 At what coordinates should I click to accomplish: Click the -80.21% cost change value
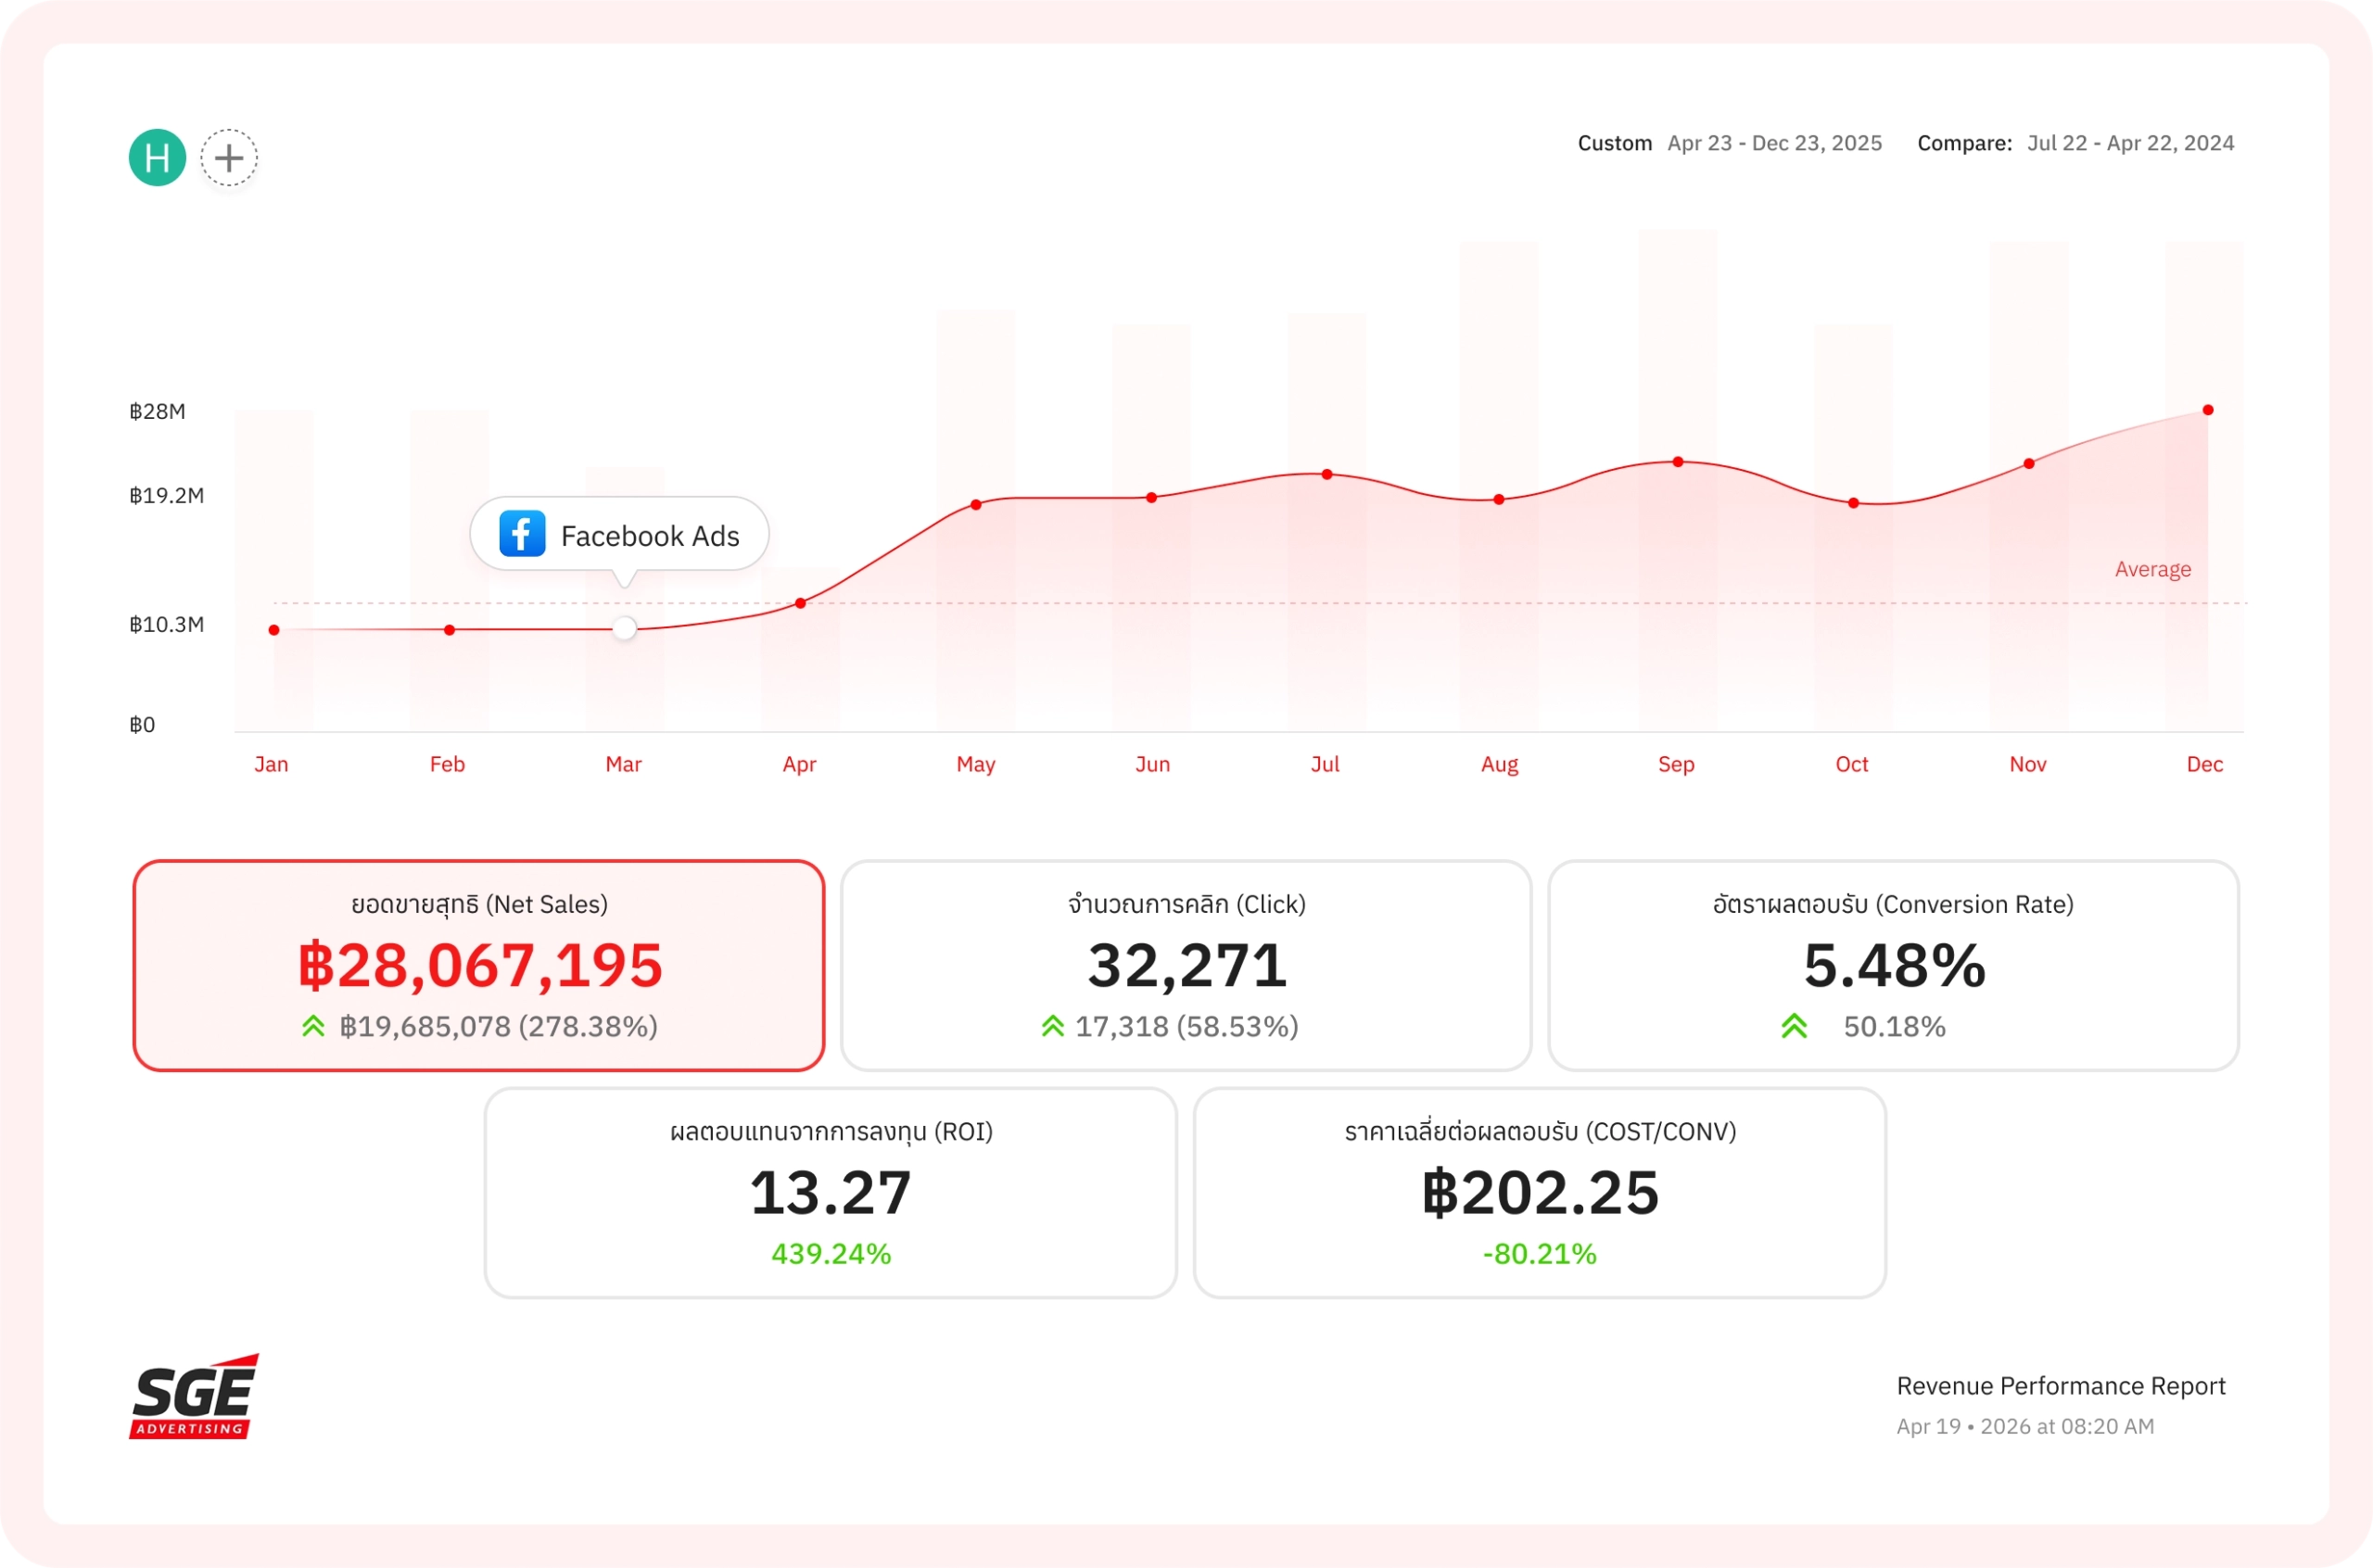tap(1540, 1254)
